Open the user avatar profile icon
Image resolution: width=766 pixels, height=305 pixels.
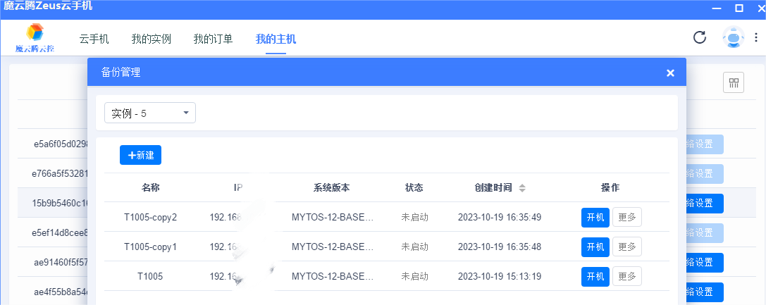pos(733,38)
